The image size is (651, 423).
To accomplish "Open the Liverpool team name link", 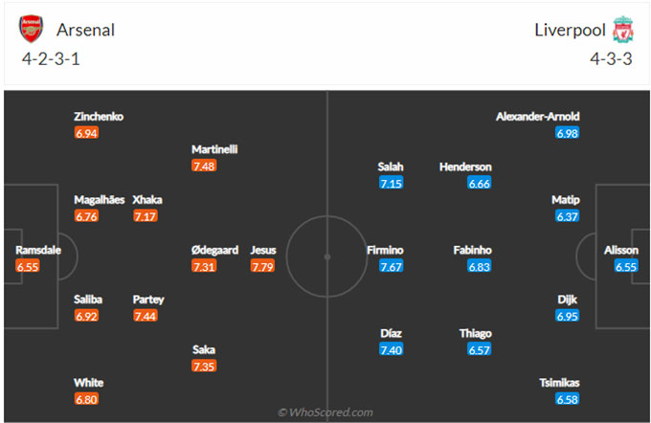I will click(x=570, y=30).
